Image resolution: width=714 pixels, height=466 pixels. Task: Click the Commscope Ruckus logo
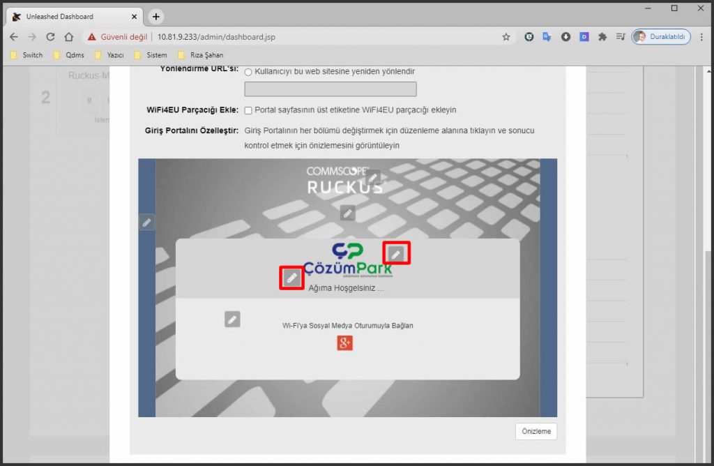[x=344, y=181]
